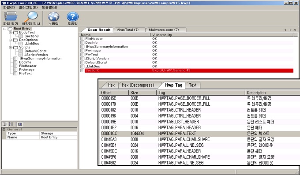Collapse the General property category

(x=4, y=130)
